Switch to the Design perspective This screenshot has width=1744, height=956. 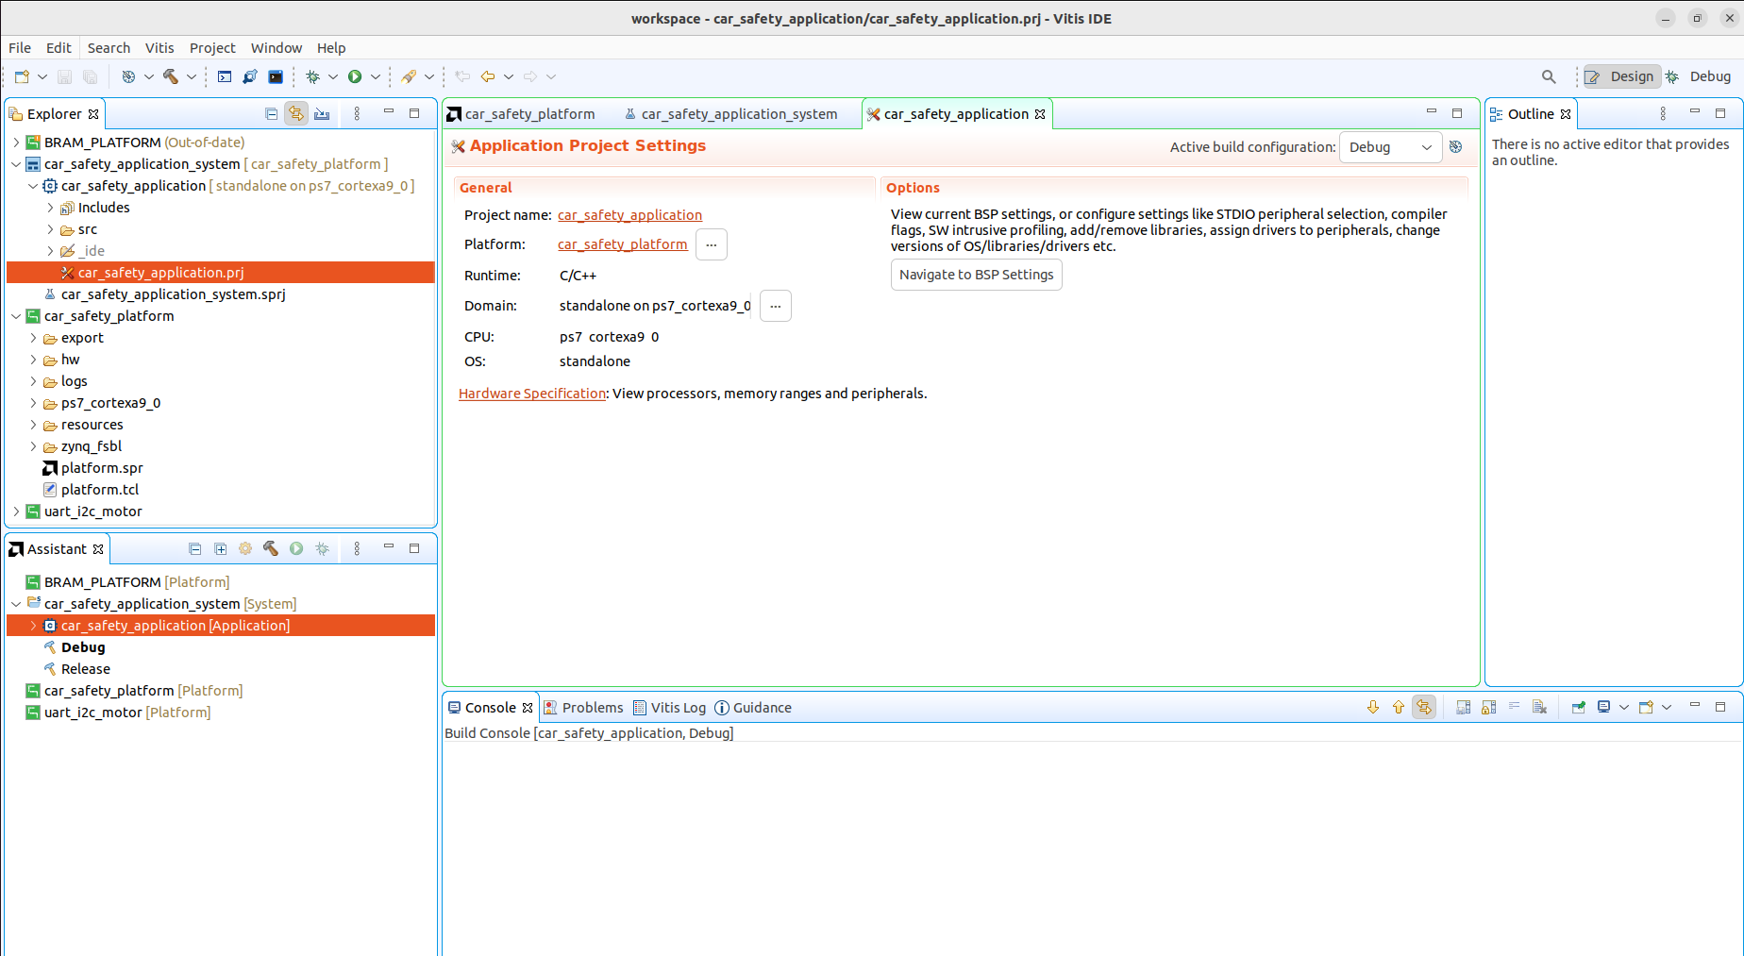click(x=1621, y=76)
